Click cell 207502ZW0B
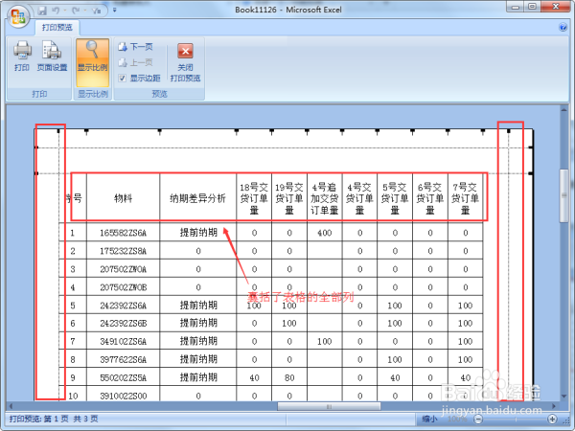575x431 pixels. (124, 287)
